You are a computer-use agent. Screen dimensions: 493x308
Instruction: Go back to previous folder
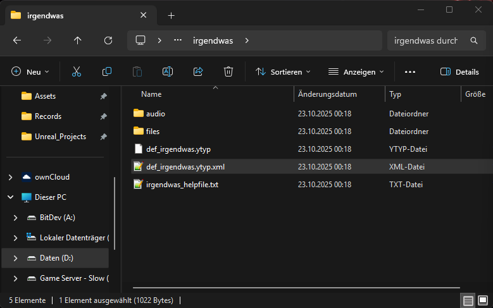(17, 40)
